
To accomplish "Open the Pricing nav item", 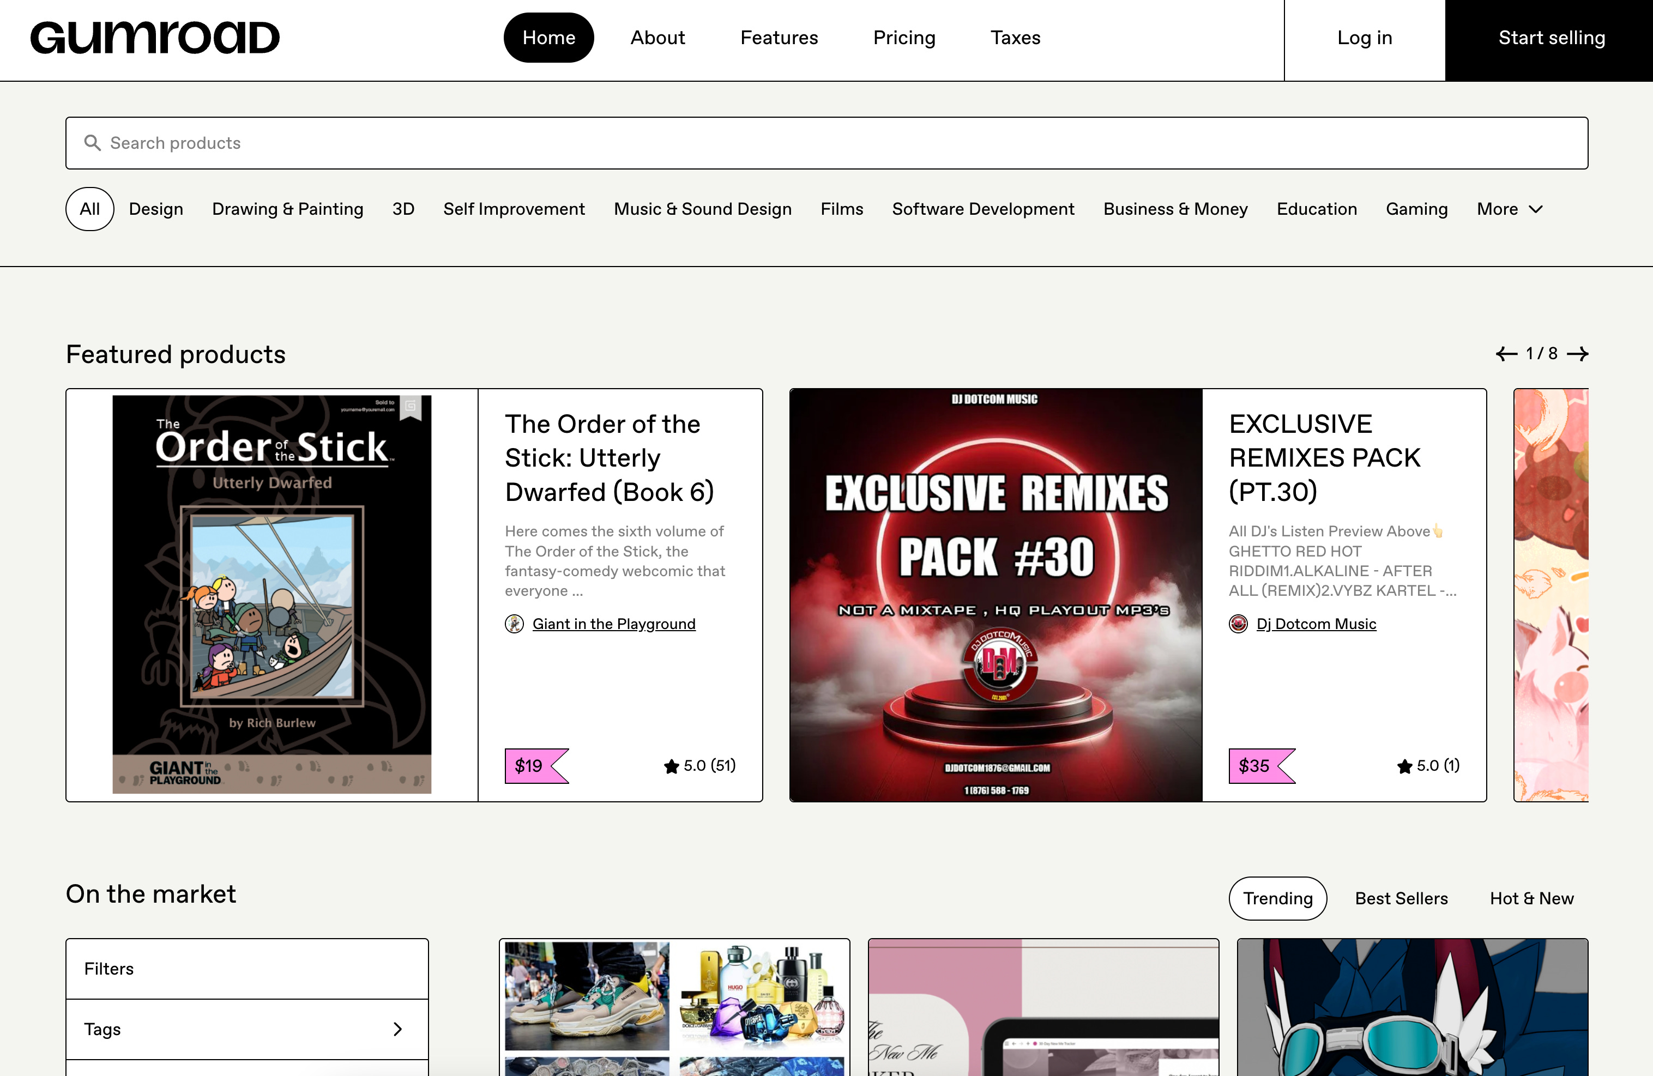I will click(903, 38).
